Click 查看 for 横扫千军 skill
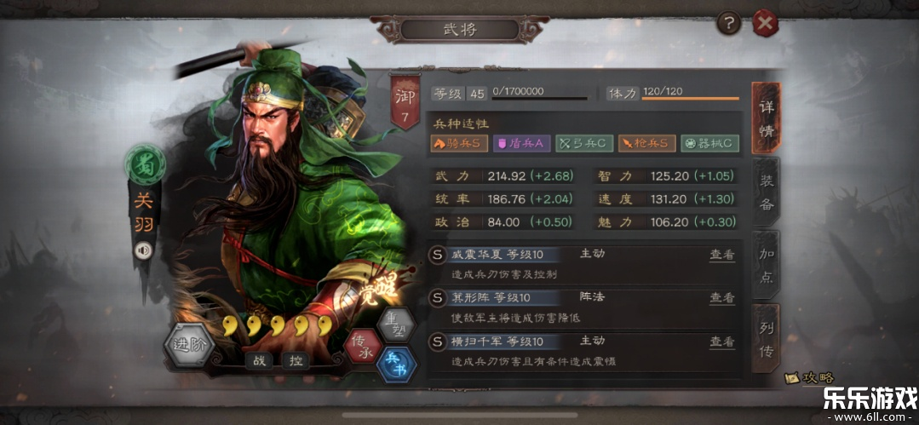The height and width of the screenshot is (425, 919). (x=722, y=342)
